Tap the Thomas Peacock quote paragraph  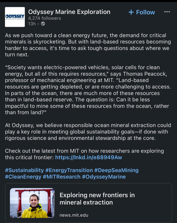point(88,90)
